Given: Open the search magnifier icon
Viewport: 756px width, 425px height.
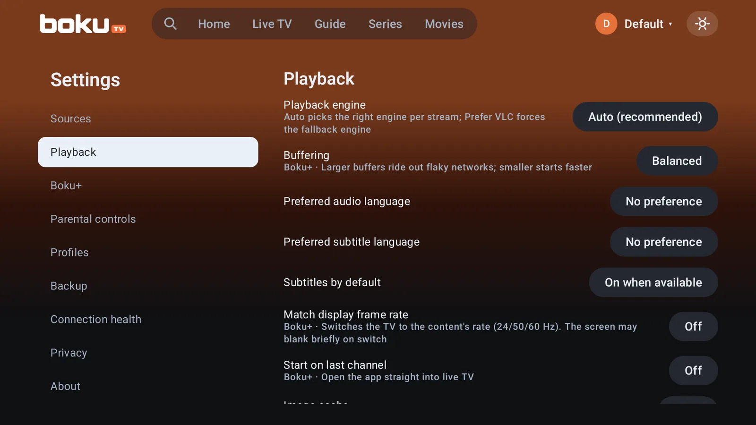Looking at the screenshot, I should [170, 24].
